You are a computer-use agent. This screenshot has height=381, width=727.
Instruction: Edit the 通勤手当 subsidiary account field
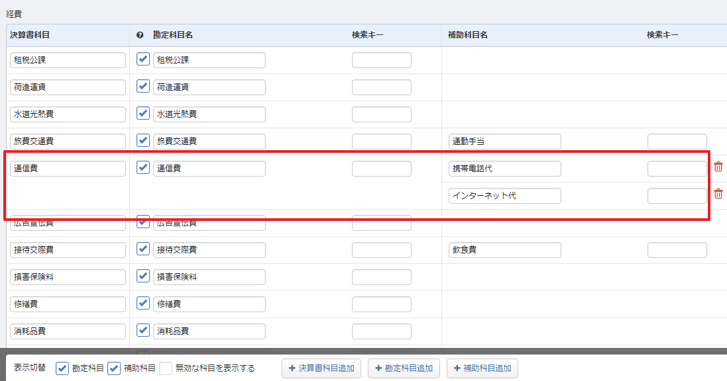pos(504,141)
